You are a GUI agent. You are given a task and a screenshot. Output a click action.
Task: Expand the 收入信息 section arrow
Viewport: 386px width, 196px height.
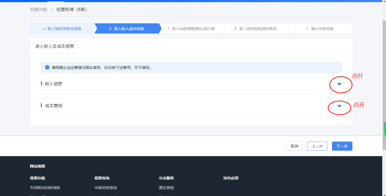[x=340, y=84]
